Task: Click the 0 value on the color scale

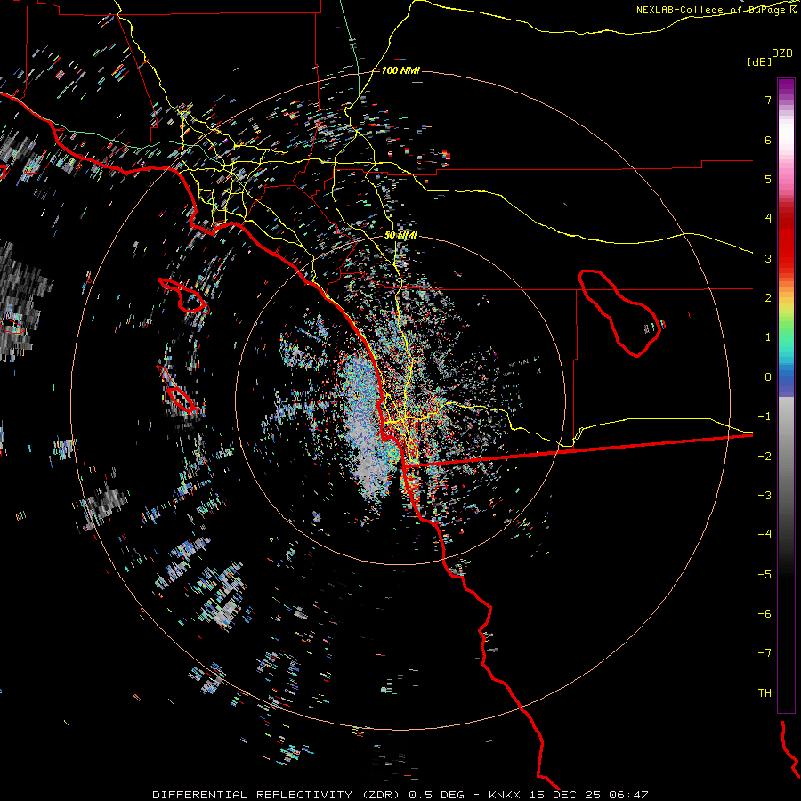Action: pyautogui.click(x=768, y=377)
